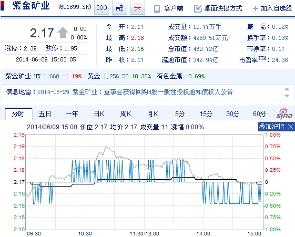Click the red 买 buy button
This screenshot has height=237, width=295.
[x=138, y=7]
